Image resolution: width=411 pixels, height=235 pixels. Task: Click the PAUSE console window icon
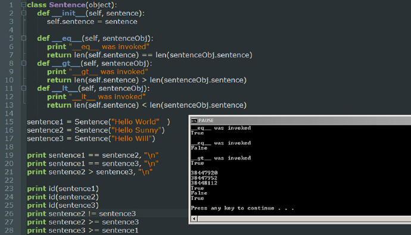194,120
